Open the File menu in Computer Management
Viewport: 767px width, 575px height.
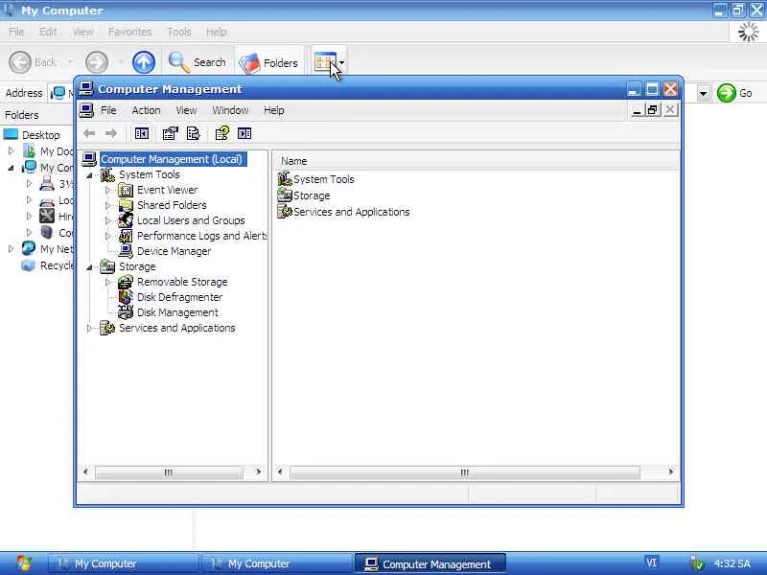(108, 110)
